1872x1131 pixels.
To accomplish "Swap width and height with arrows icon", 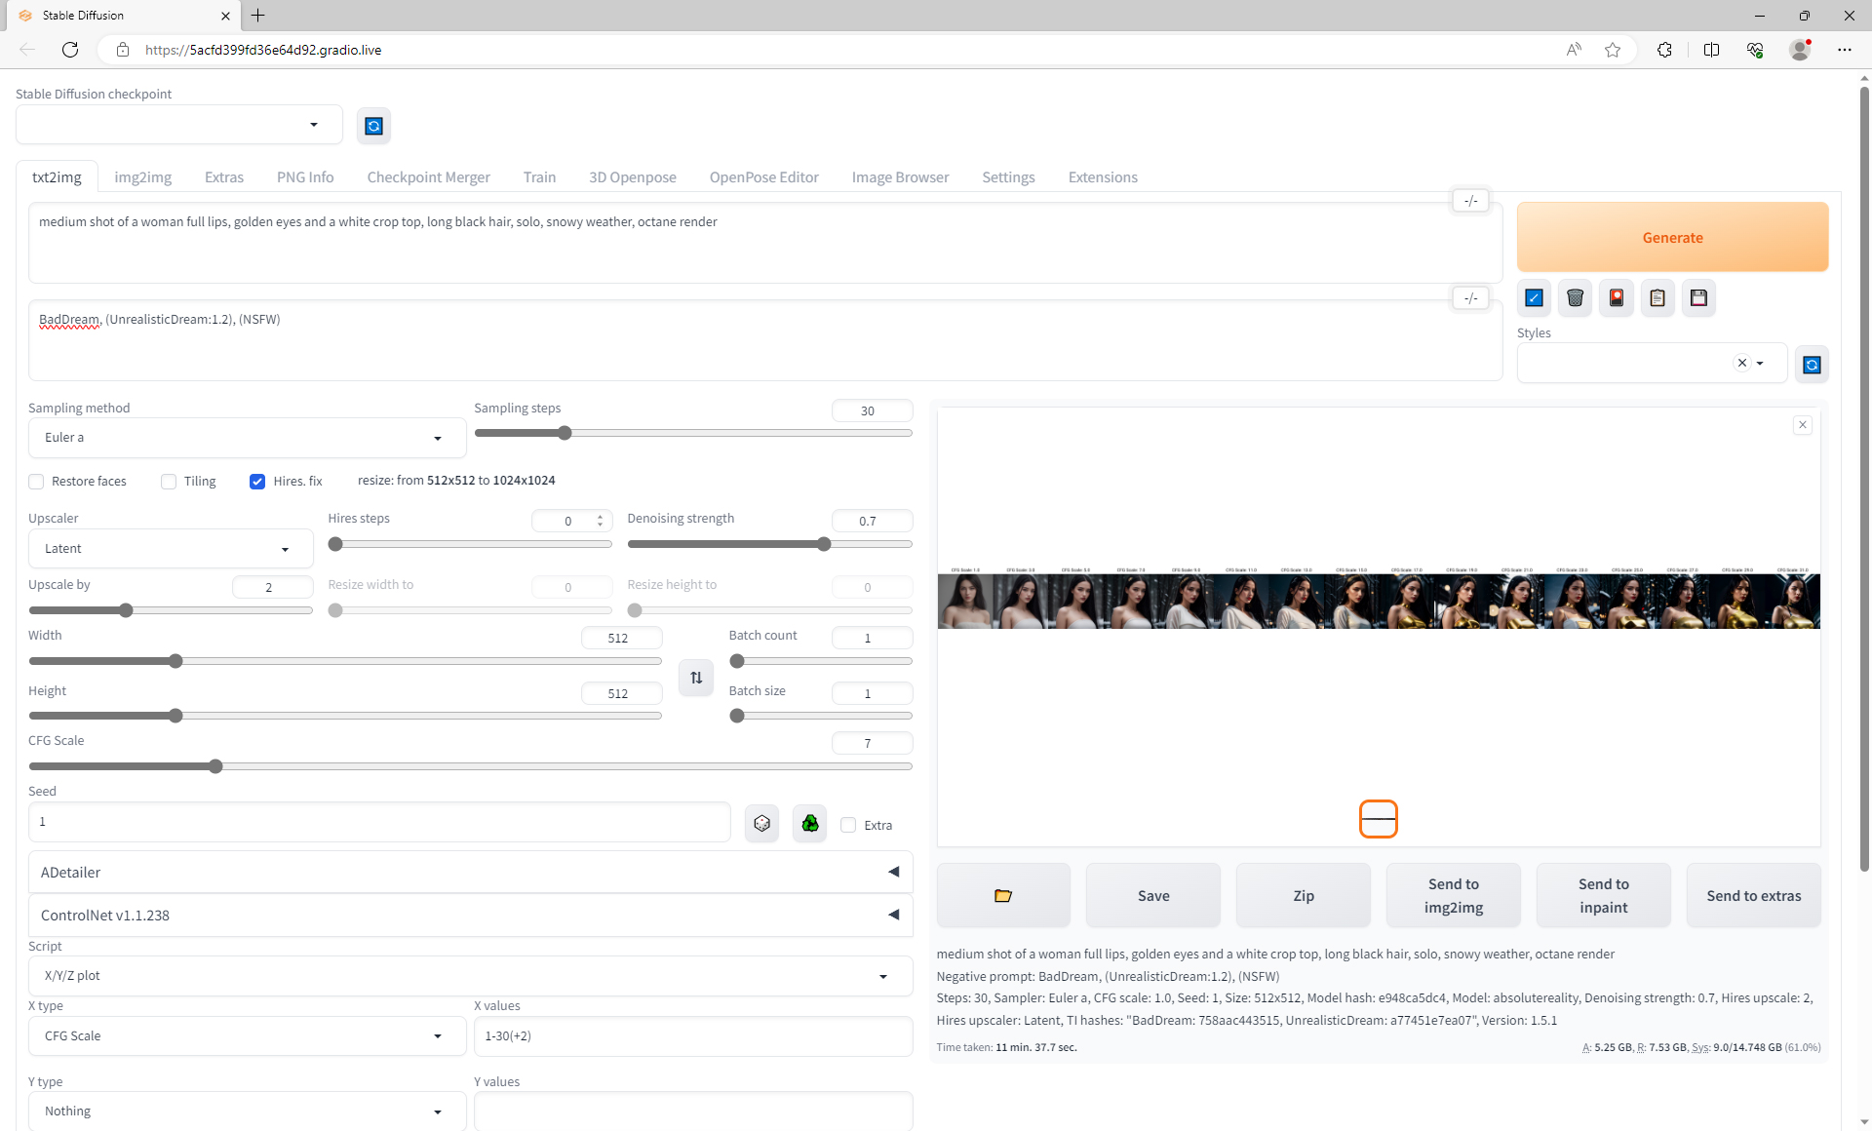I will tap(696, 678).
